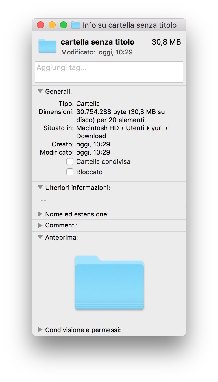
Task: Collapse the Anteprima section
Action: pyautogui.click(x=40, y=237)
